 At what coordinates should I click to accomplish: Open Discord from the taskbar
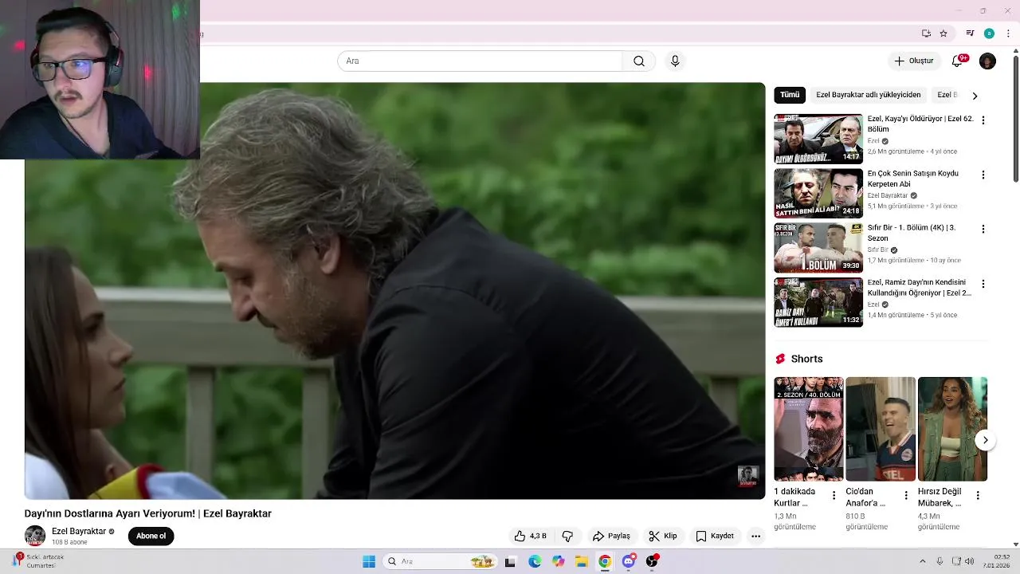coord(628,561)
